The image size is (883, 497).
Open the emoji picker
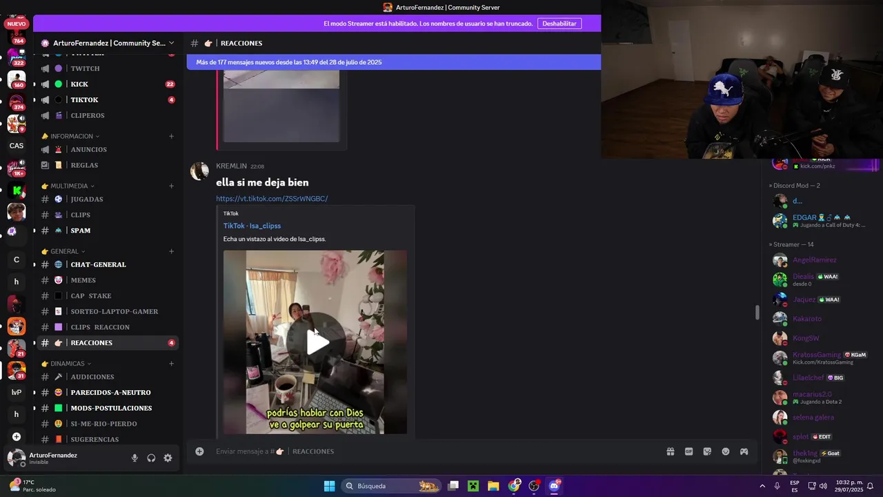click(726, 451)
